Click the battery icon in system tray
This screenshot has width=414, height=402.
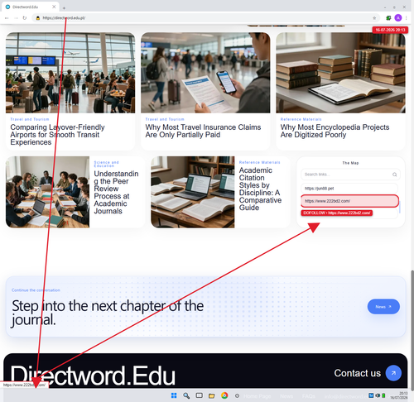point(383,395)
